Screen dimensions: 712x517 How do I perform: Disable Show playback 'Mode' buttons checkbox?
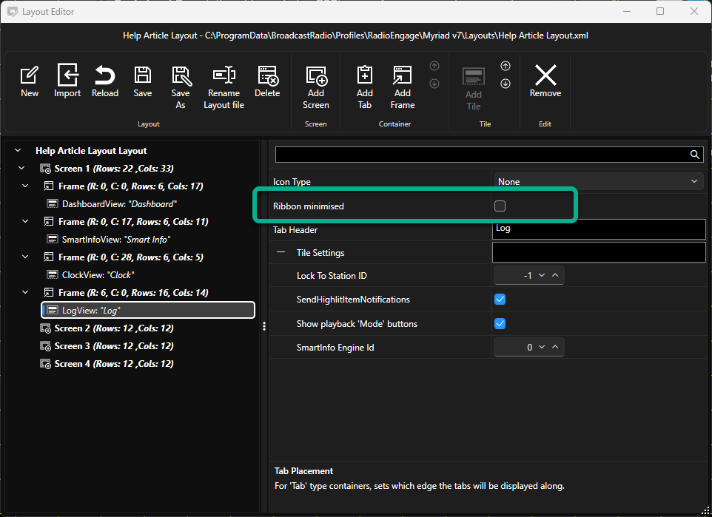click(500, 324)
